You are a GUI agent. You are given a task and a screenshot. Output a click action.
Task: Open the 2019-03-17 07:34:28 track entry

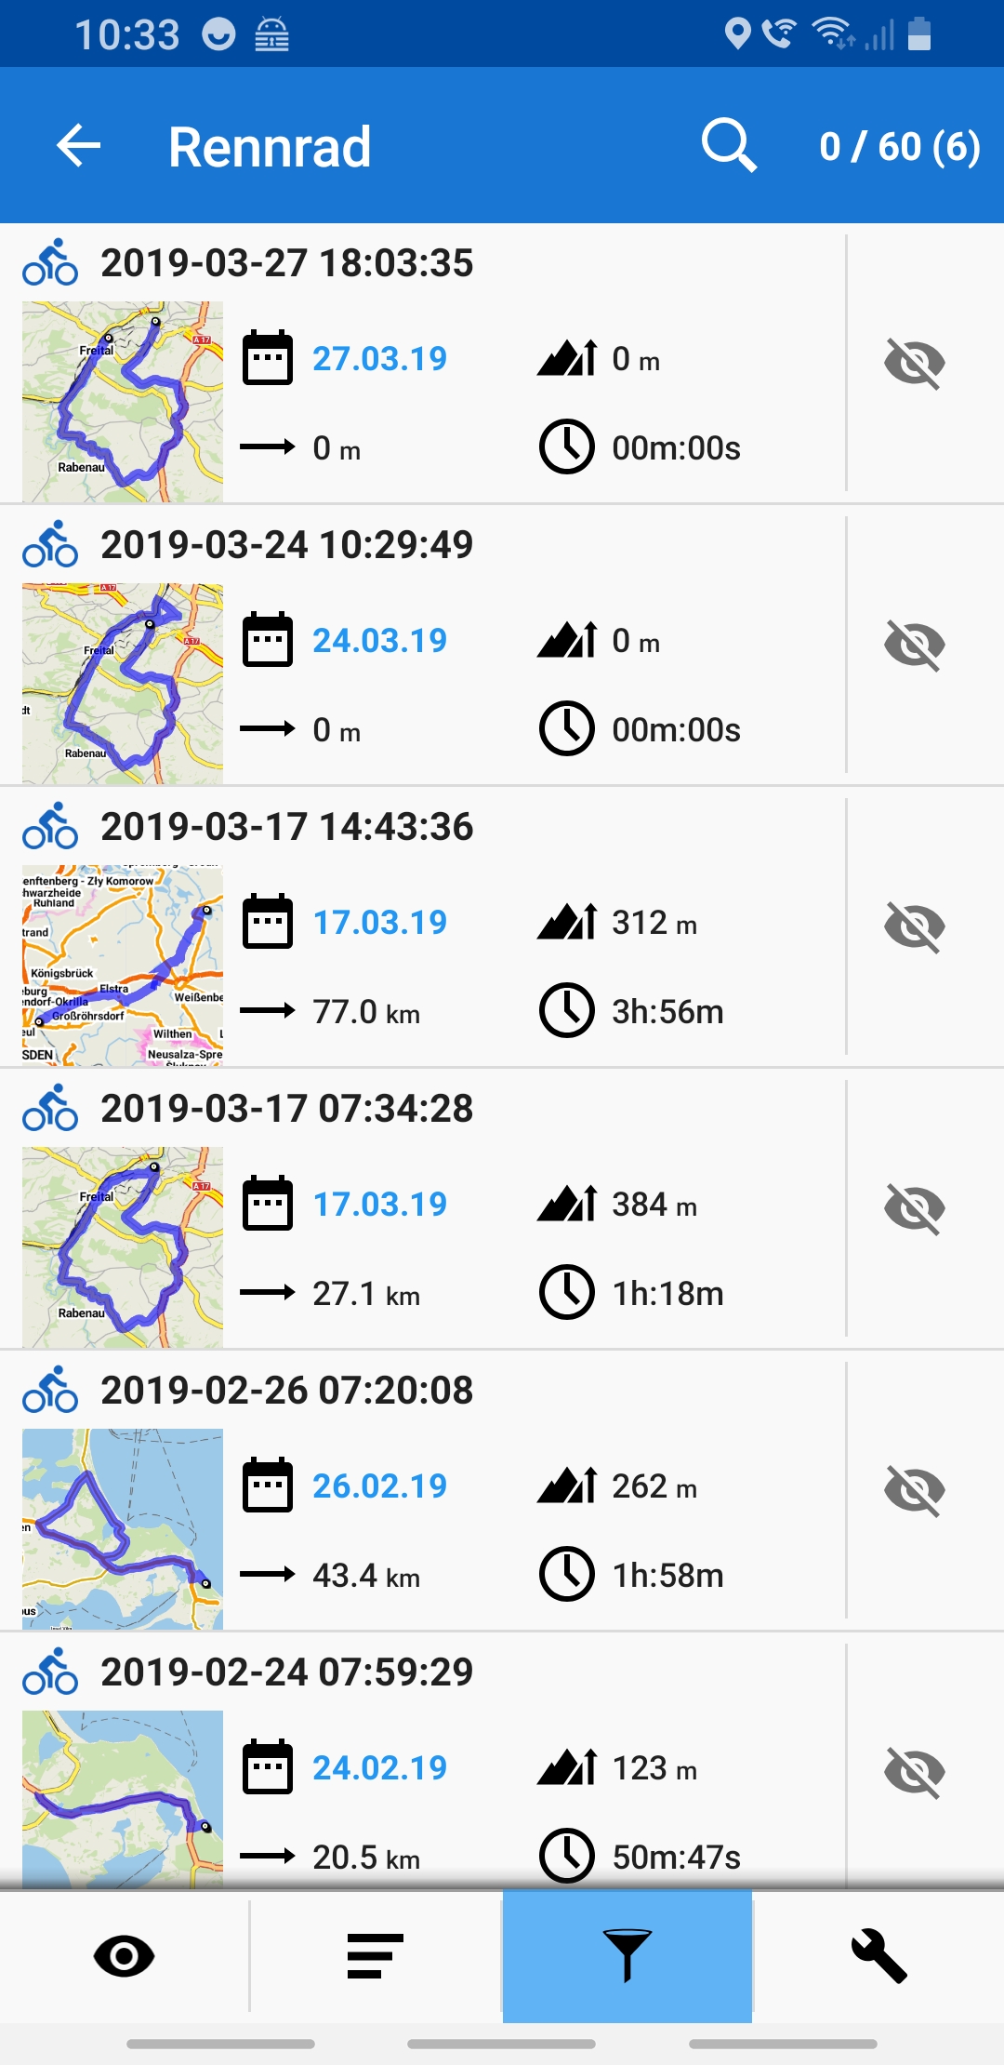tap(423, 1208)
